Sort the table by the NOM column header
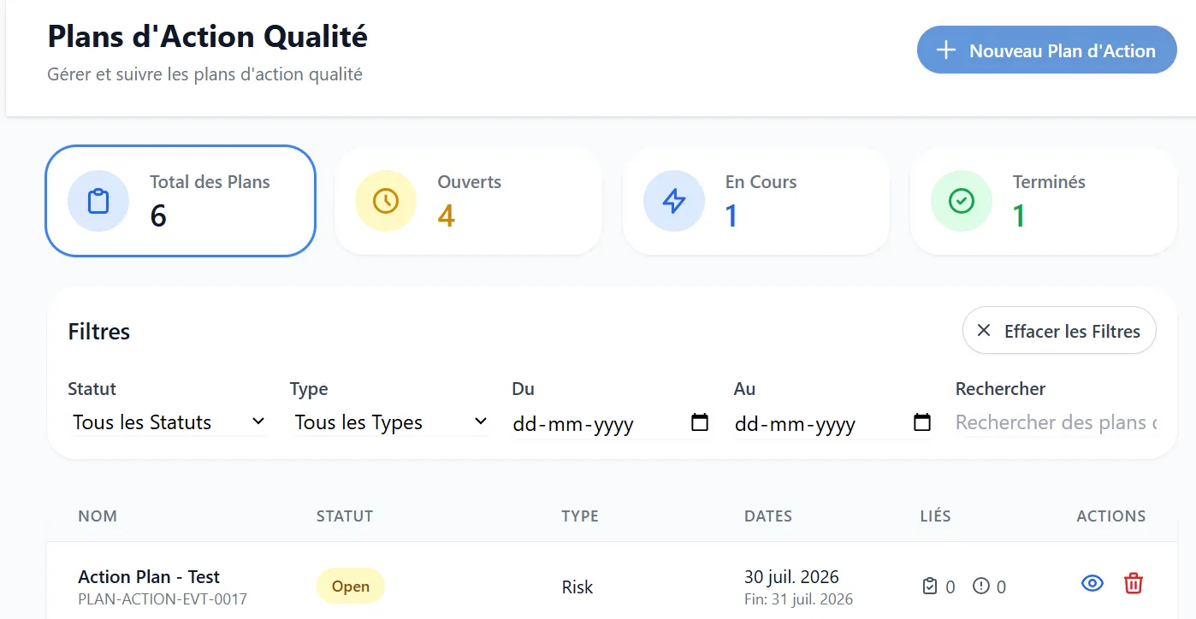The width and height of the screenshot is (1196, 619). (x=98, y=516)
